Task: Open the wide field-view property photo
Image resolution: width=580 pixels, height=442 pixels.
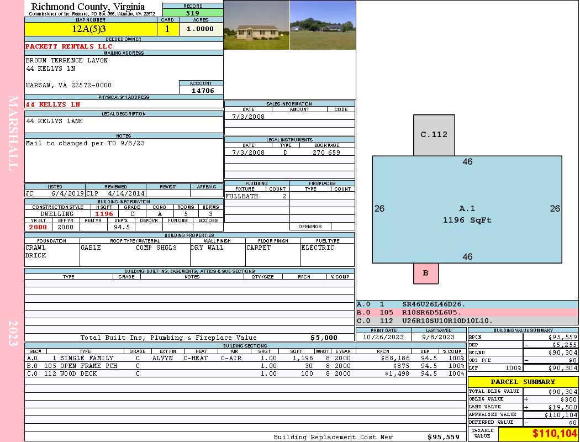Action: (323, 25)
